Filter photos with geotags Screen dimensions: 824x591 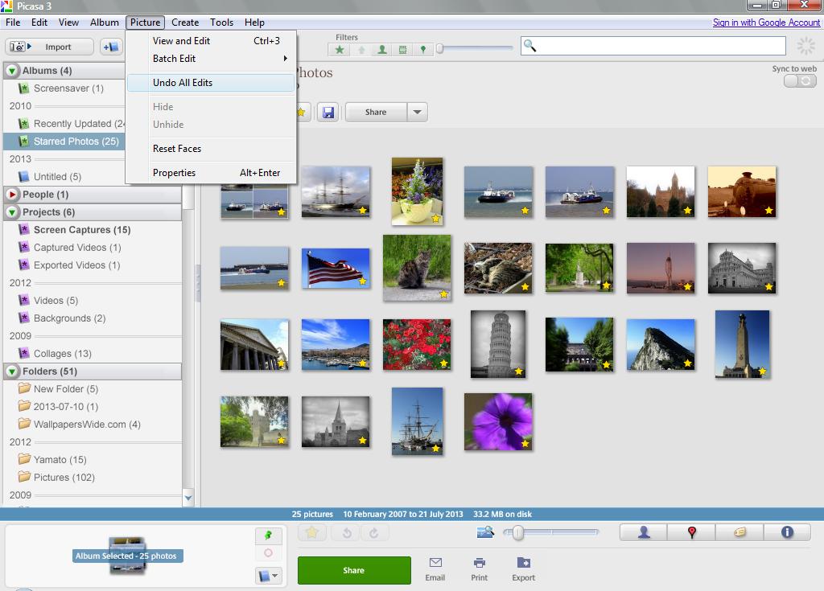(x=423, y=50)
